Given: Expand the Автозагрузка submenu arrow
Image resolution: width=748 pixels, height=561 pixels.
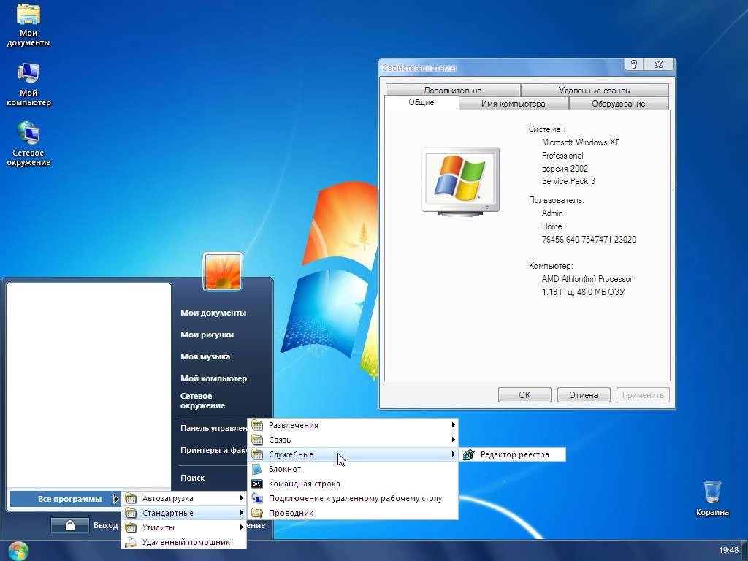Looking at the screenshot, I should (241, 498).
